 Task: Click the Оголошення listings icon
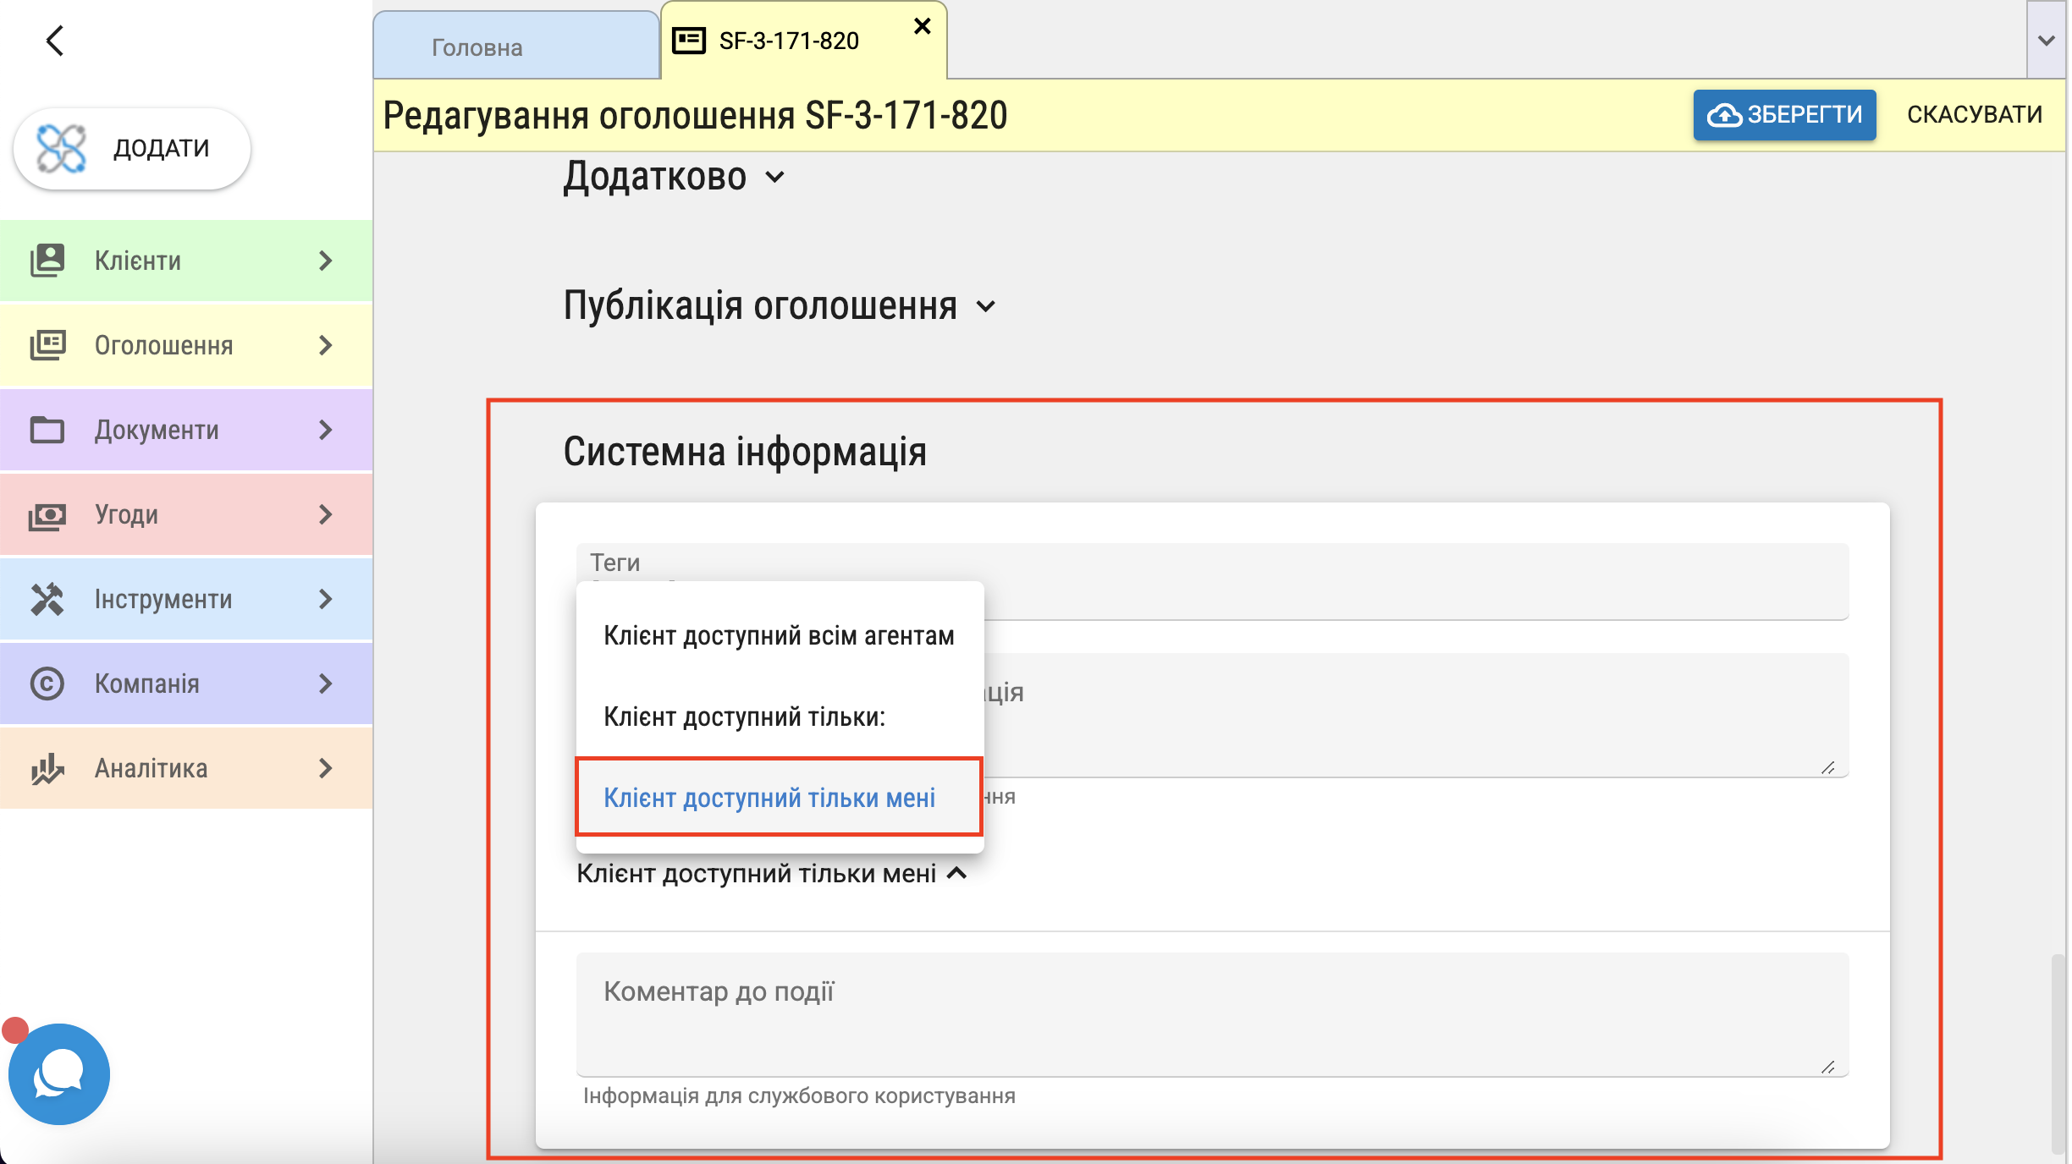click(47, 345)
